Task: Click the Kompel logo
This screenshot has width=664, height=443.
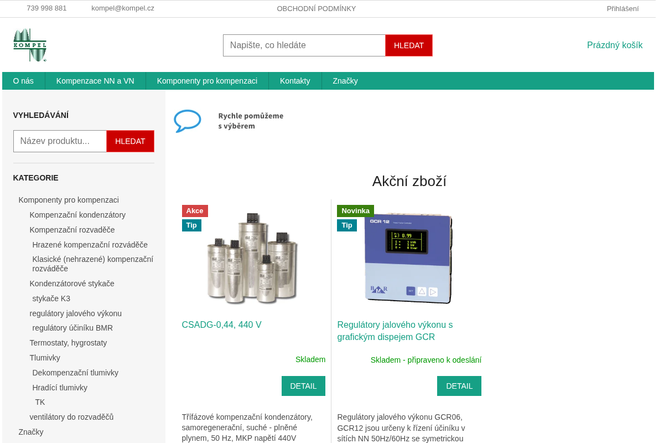Action: point(30,45)
